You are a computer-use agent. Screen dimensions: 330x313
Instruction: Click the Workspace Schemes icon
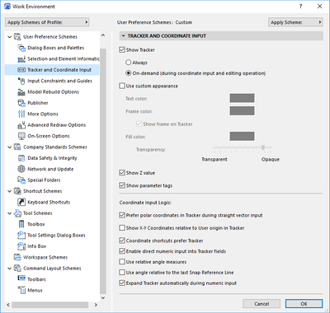point(17,257)
